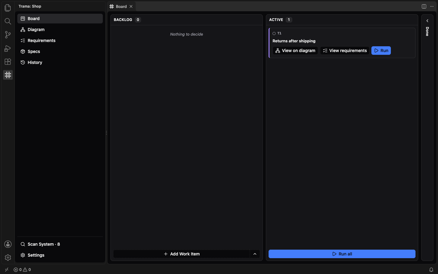Click the Trama: Shop panel title
This screenshot has width=438, height=274.
click(30, 6)
